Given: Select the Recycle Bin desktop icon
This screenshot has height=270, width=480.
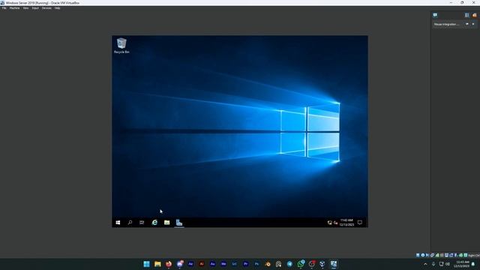Looking at the screenshot, I should (x=121, y=46).
